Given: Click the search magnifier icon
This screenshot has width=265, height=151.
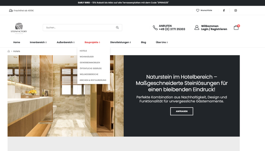Looking at the screenshot, I should tap(117, 28).
